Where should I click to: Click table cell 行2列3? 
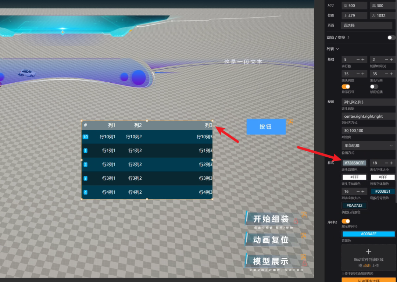pos(205,165)
